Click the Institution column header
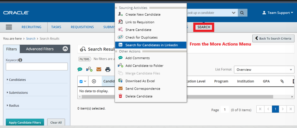The height and width of the screenshot is (128, 297). (x=245, y=81)
